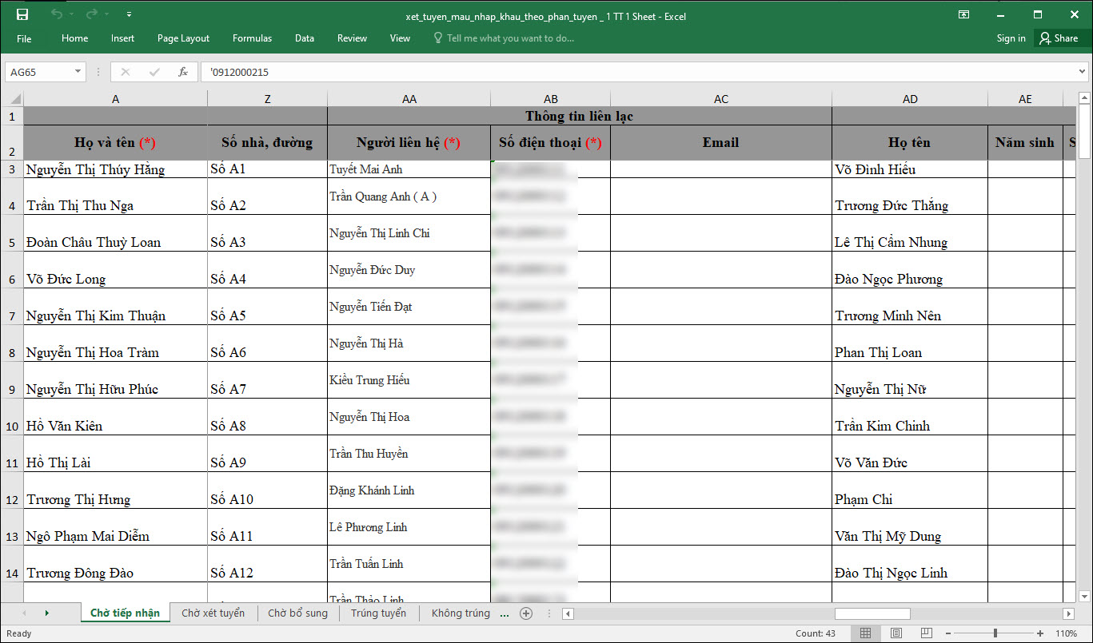Select column AD header
Viewport: 1093px width, 643px height.
click(910, 99)
